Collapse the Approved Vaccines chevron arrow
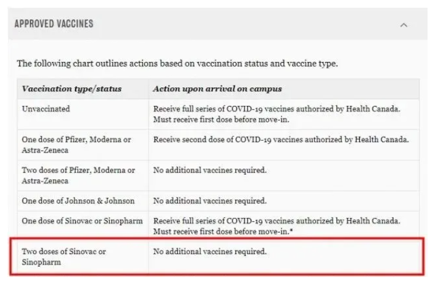435x282 pixels. click(x=404, y=25)
